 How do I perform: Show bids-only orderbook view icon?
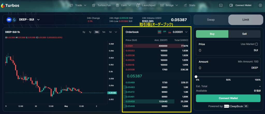click(165, 32)
